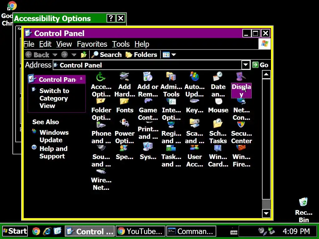Open the Favorites menu
319x239 pixels.
[92, 44]
